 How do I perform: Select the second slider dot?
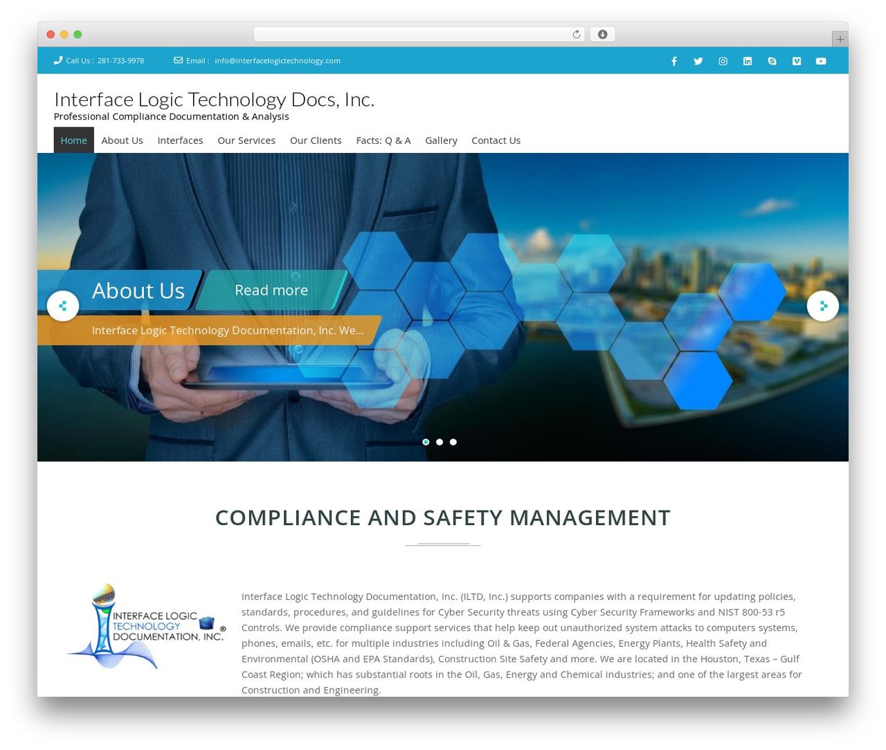[x=440, y=442]
